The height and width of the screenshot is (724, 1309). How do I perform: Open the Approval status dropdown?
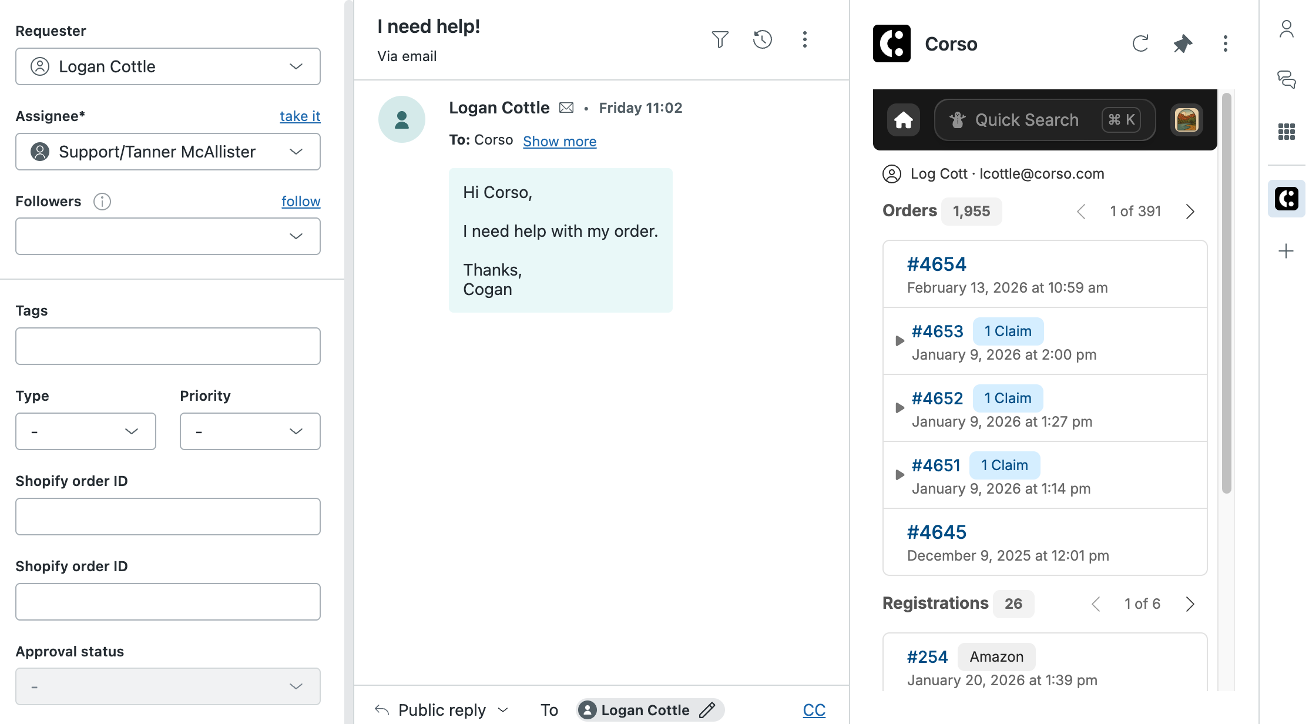pos(168,686)
